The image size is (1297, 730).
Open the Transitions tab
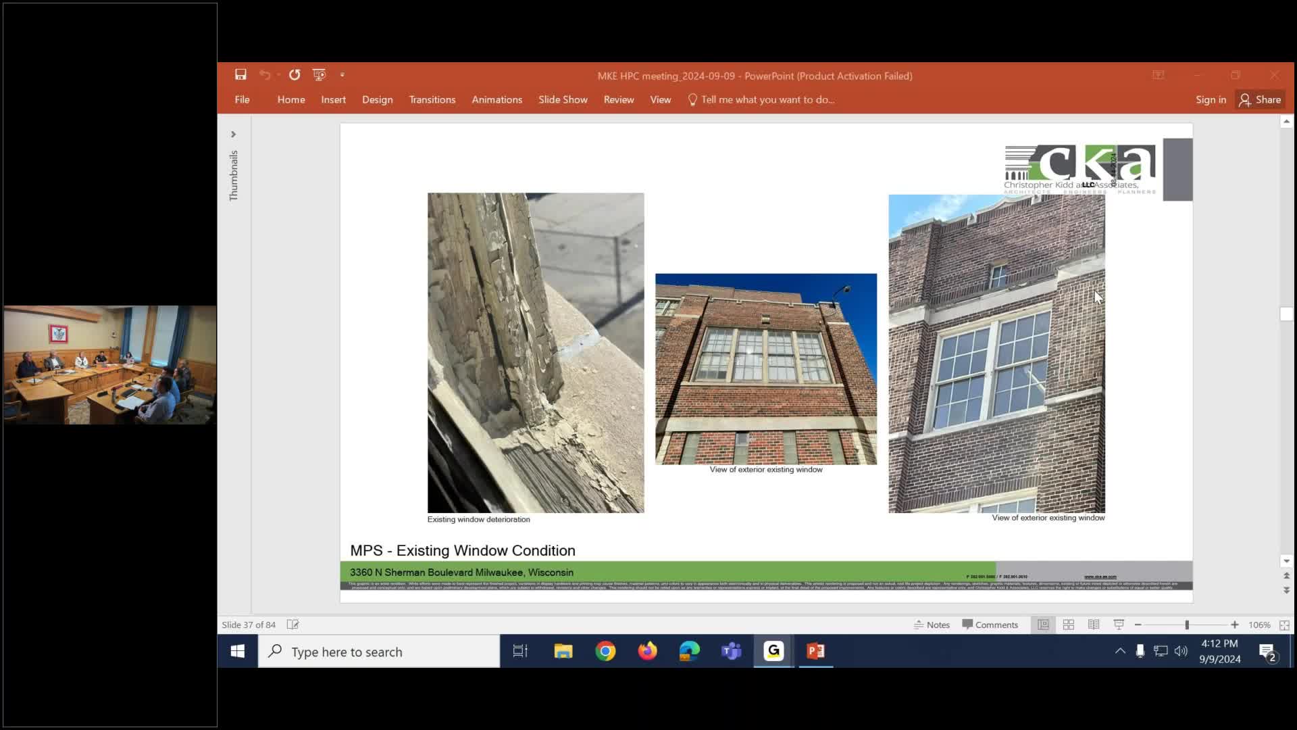432,100
